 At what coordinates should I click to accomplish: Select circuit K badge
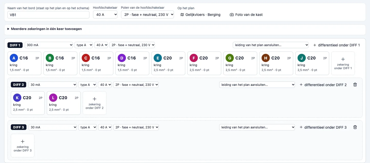17,98
